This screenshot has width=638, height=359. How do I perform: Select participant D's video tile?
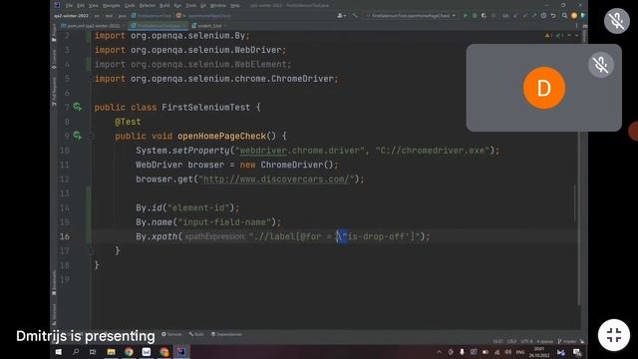click(x=543, y=88)
